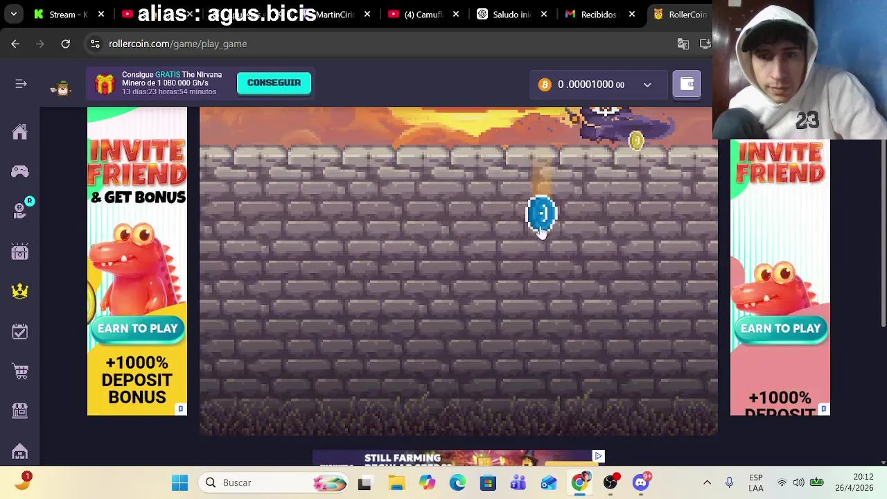The width and height of the screenshot is (887, 499).
Task: Open the marketplace stall sidebar icon
Action: point(19,412)
